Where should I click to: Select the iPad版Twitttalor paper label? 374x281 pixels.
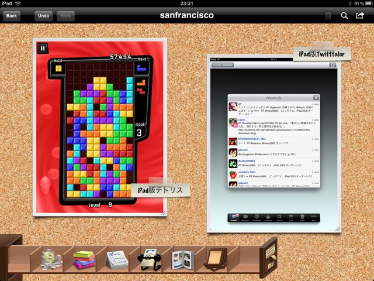[x=322, y=54]
